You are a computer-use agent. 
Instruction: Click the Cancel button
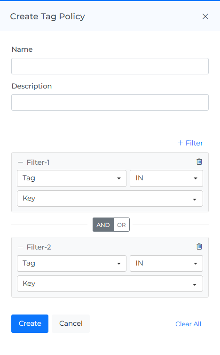[x=71, y=323]
